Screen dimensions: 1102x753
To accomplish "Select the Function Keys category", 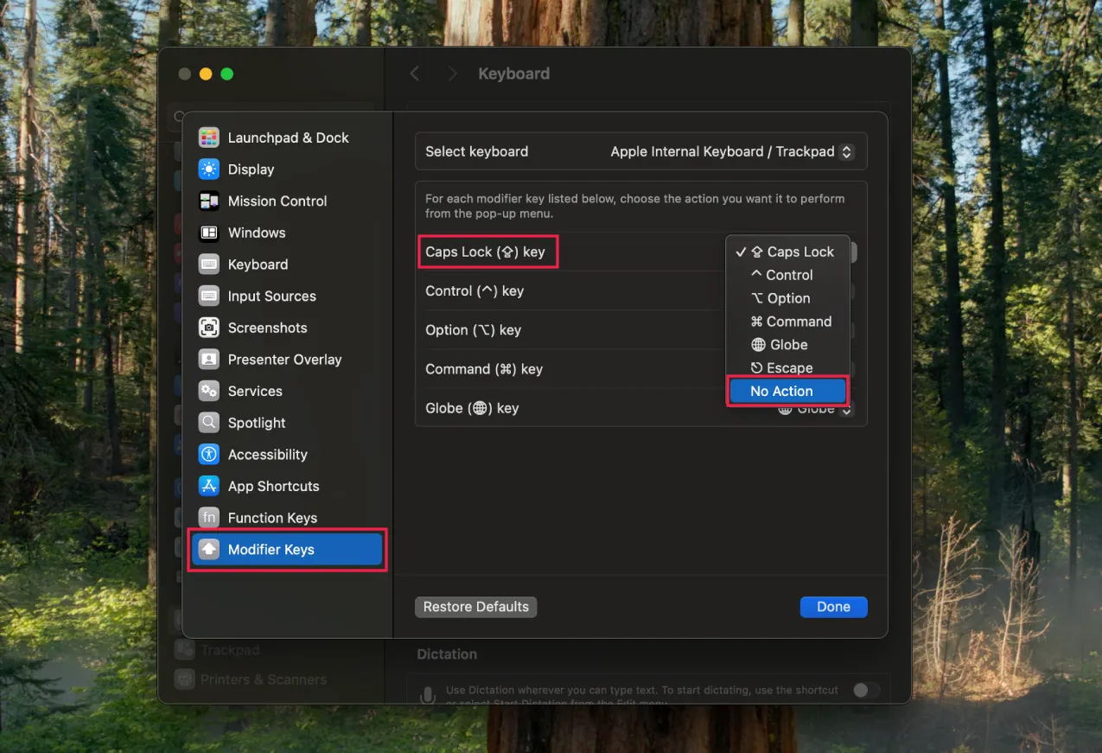I will tap(287, 518).
